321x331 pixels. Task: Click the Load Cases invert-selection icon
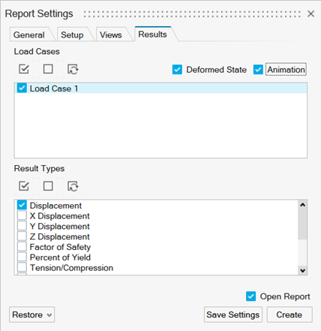pyautogui.click(x=73, y=69)
